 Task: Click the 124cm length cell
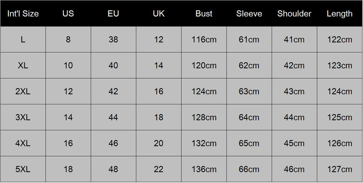(x=340, y=91)
